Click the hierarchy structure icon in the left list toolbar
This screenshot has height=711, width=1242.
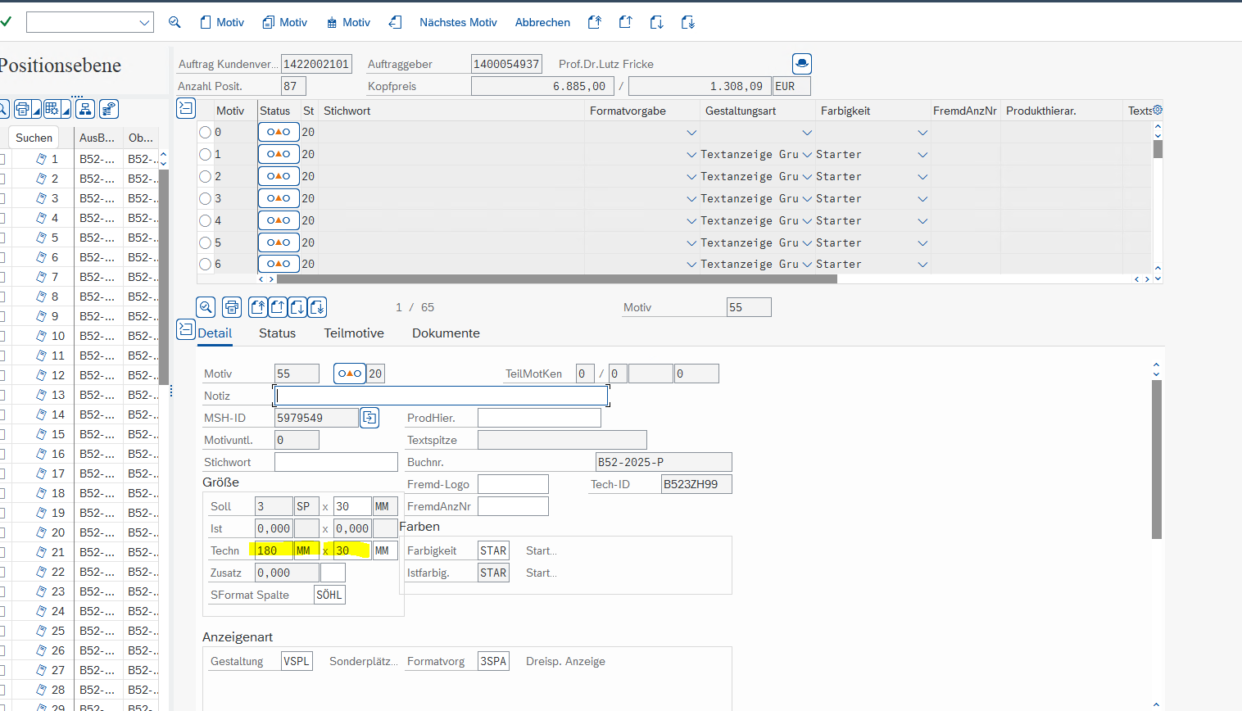point(85,109)
